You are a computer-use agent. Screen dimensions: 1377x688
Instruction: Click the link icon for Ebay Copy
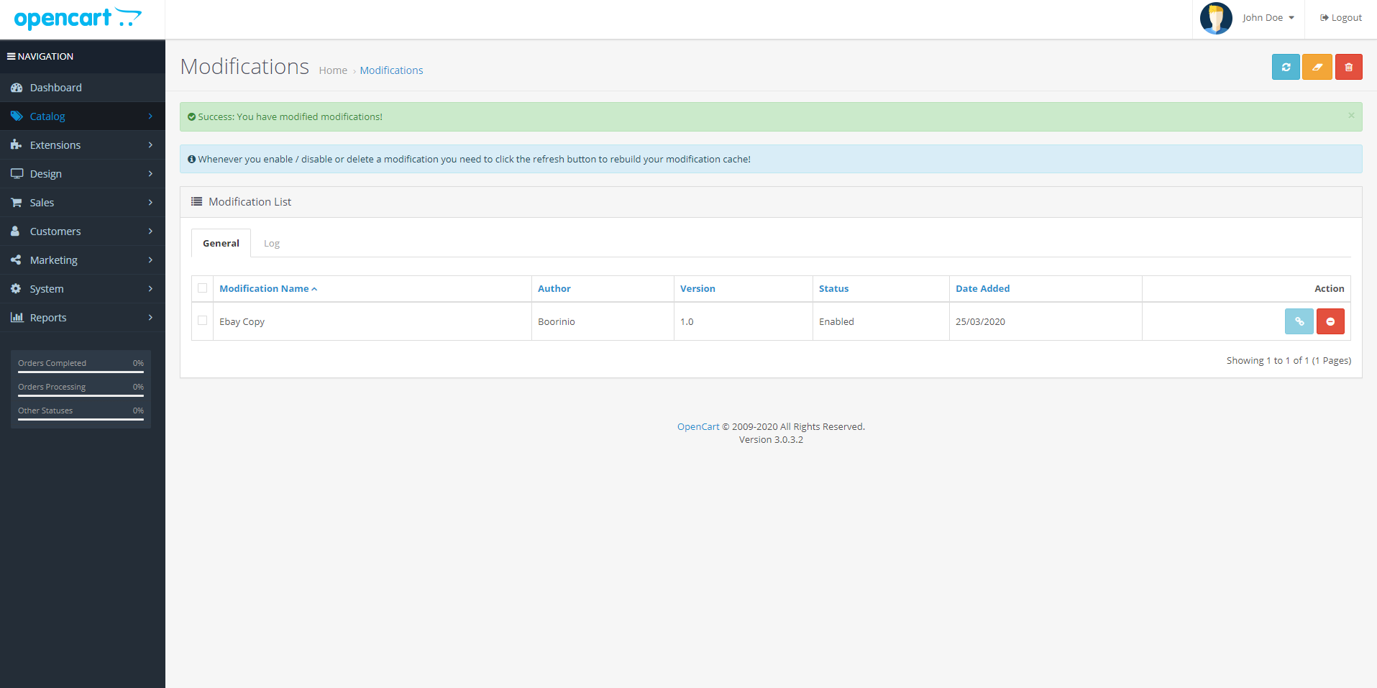coord(1299,321)
